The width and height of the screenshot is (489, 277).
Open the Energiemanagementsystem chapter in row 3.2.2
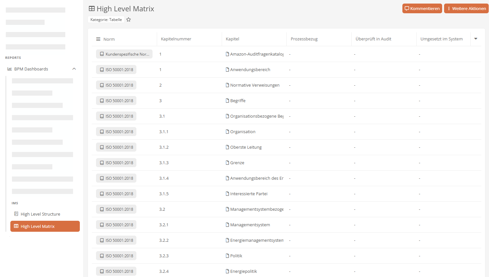click(x=257, y=240)
